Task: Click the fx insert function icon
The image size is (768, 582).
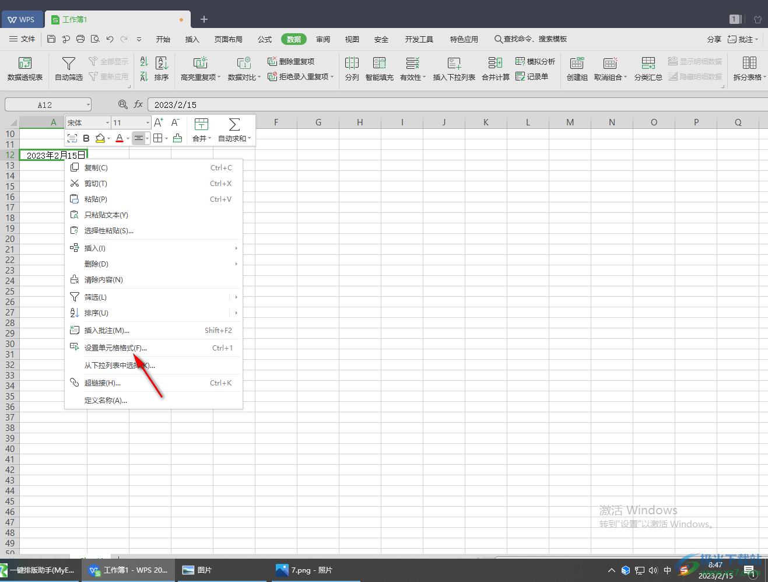Action: (x=138, y=104)
